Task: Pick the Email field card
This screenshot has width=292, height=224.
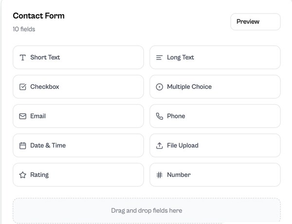Action: 78,116
